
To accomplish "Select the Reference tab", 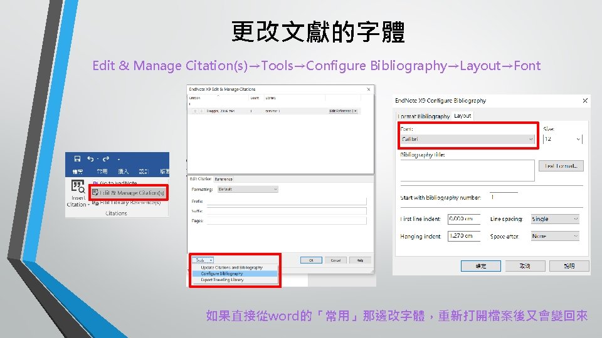I will (x=223, y=180).
